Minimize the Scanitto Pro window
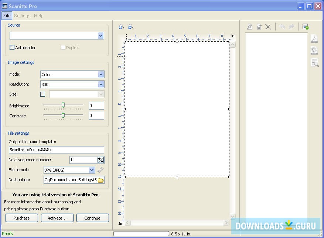The width and height of the screenshot is (324, 238). click(x=301, y=6)
